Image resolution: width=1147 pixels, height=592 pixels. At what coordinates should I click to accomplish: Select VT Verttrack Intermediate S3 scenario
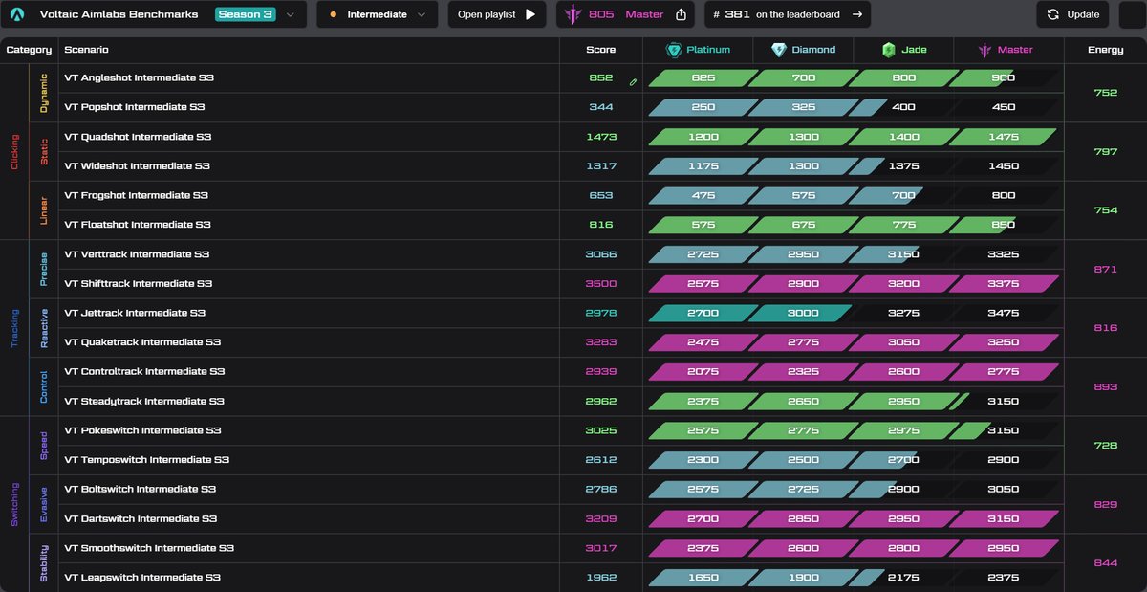(x=137, y=254)
